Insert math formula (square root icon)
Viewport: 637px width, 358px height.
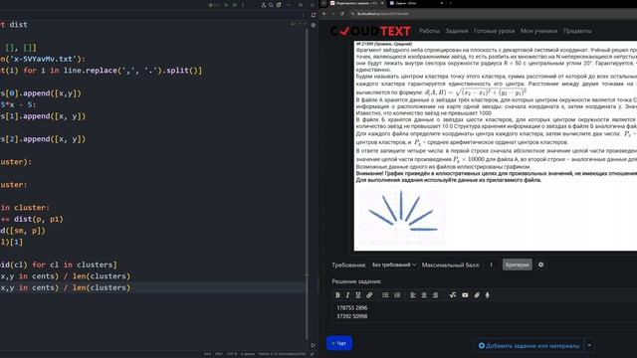pos(453,295)
